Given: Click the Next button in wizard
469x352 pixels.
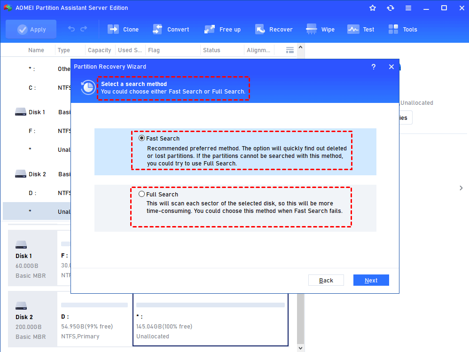Looking at the screenshot, I should [371, 280].
